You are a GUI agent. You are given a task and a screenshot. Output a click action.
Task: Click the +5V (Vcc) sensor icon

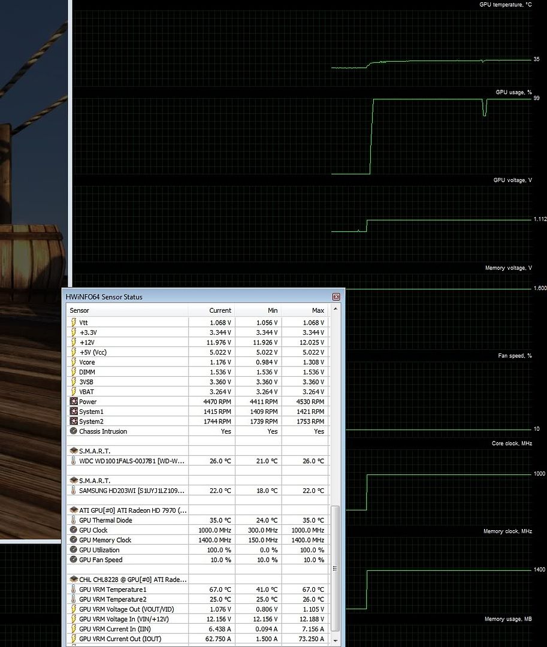click(x=74, y=352)
